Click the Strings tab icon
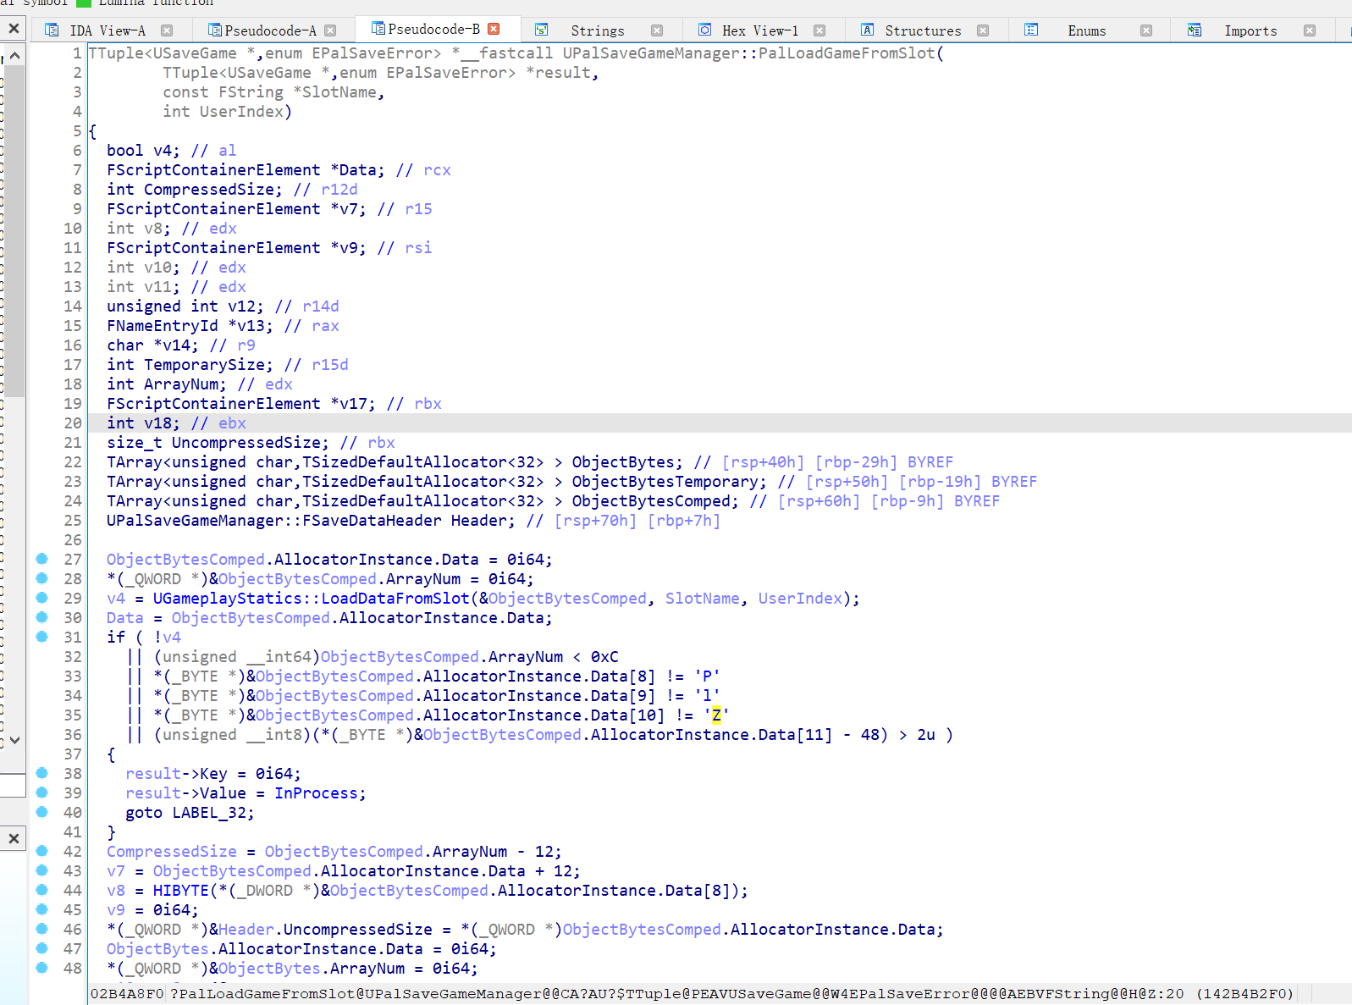Image resolution: width=1352 pixels, height=1005 pixels. click(541, 30)
